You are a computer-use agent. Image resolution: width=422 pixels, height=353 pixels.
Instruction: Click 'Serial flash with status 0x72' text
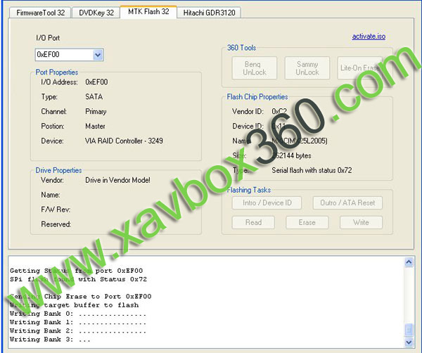(x=312, y=170)
